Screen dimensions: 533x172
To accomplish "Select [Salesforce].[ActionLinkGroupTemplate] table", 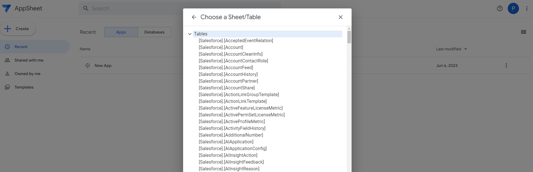I will tap(239, 95).
